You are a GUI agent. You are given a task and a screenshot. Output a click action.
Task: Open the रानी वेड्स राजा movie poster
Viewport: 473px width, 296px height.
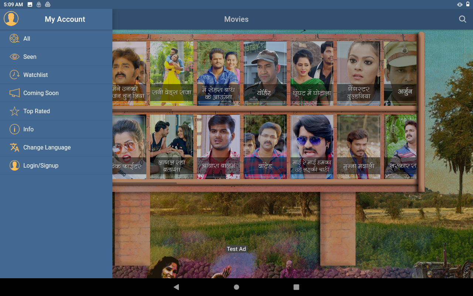[x=171, y=73]
